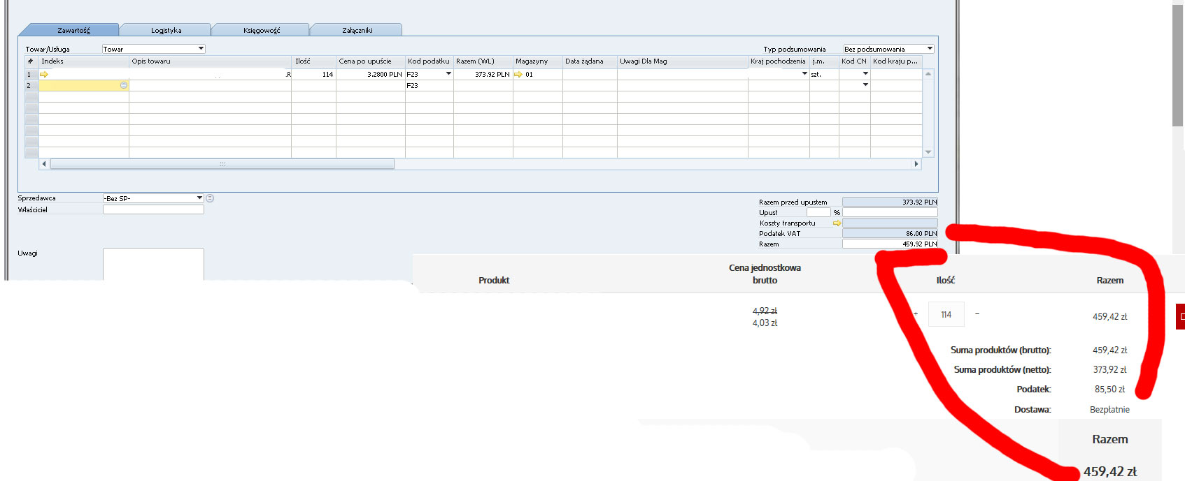Select row number 2 header

pos(31,85)
